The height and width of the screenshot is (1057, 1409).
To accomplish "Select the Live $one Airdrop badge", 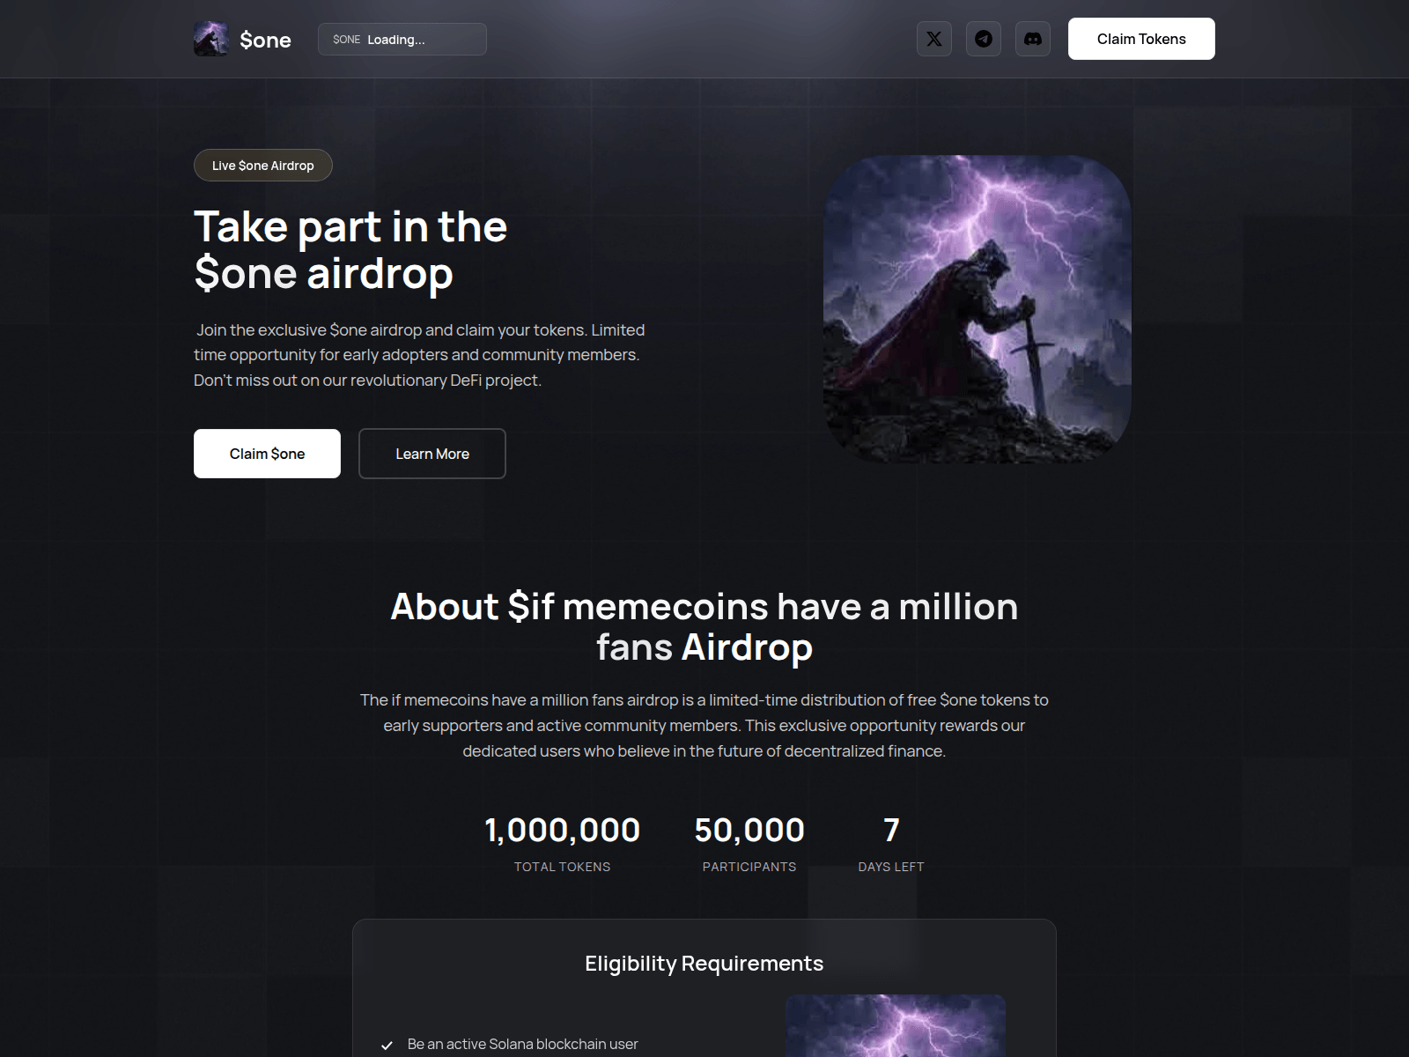I will [x=262, y=166].
